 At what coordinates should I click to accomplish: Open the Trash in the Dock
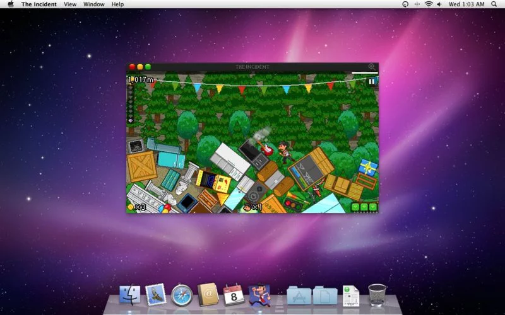click(x=377, y=295)
